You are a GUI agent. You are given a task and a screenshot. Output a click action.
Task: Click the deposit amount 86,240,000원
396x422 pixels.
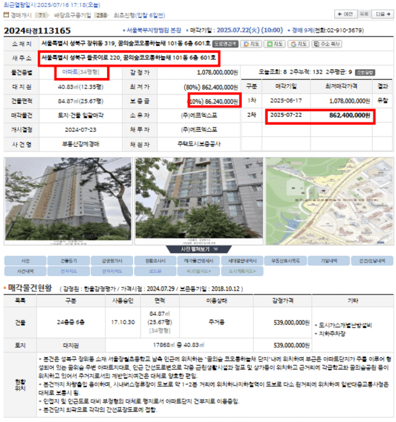tap(222, 101)
